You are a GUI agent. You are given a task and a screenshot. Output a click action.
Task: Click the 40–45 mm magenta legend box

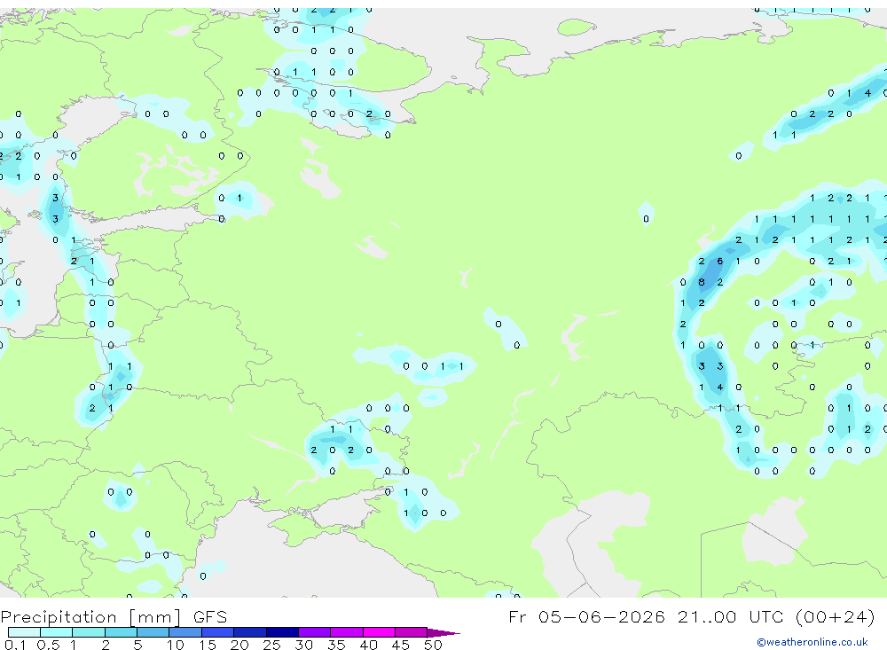pos(379,632)
